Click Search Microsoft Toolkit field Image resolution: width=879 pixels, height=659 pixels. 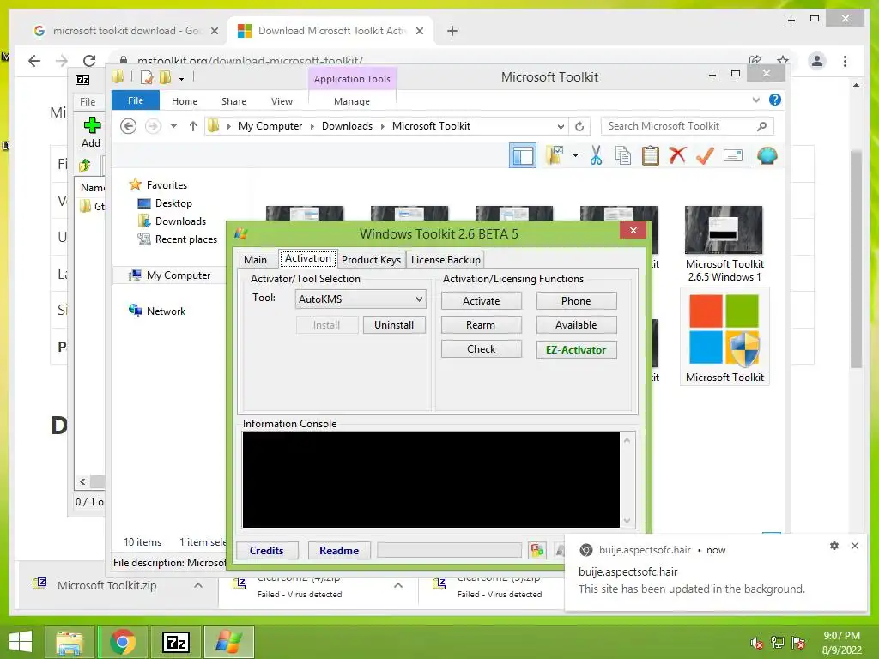(688, 126)
